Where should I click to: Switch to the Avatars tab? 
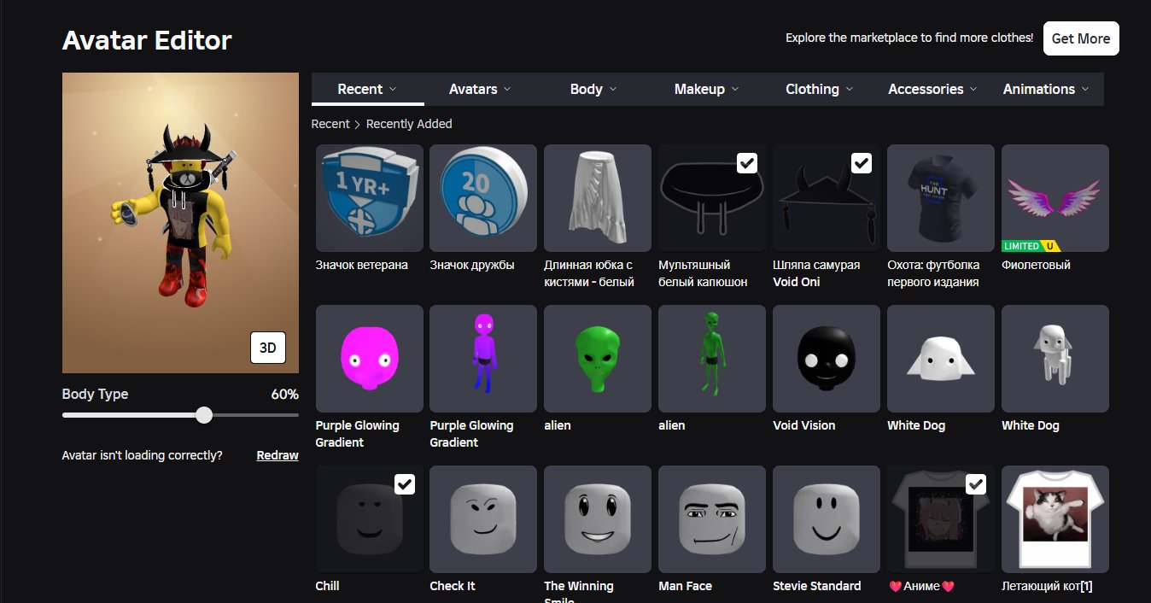click(481, 89)
